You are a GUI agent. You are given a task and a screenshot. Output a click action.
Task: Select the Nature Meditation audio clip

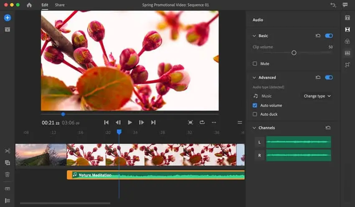tap(156, 175)
